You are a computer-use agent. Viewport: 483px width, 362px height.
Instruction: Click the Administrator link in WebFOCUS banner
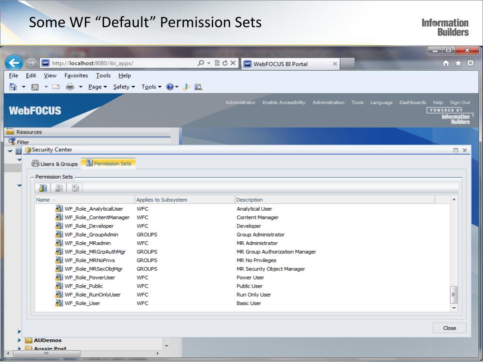click(241, 102)
